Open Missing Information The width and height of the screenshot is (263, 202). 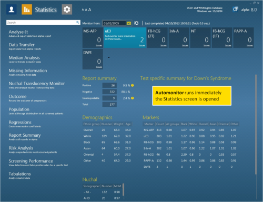(28, 73)
